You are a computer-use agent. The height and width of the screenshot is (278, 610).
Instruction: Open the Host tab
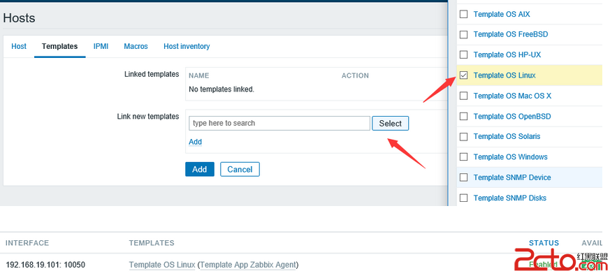click(19, 46)
